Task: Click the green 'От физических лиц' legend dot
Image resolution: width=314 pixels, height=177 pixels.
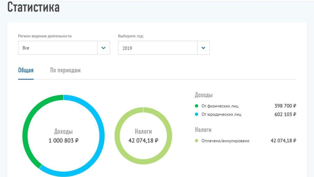Action: click(197, 106)
